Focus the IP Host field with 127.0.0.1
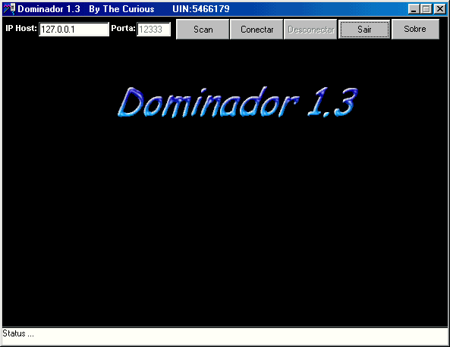Viewport: 450px width, 347px height. click(74, 30)
